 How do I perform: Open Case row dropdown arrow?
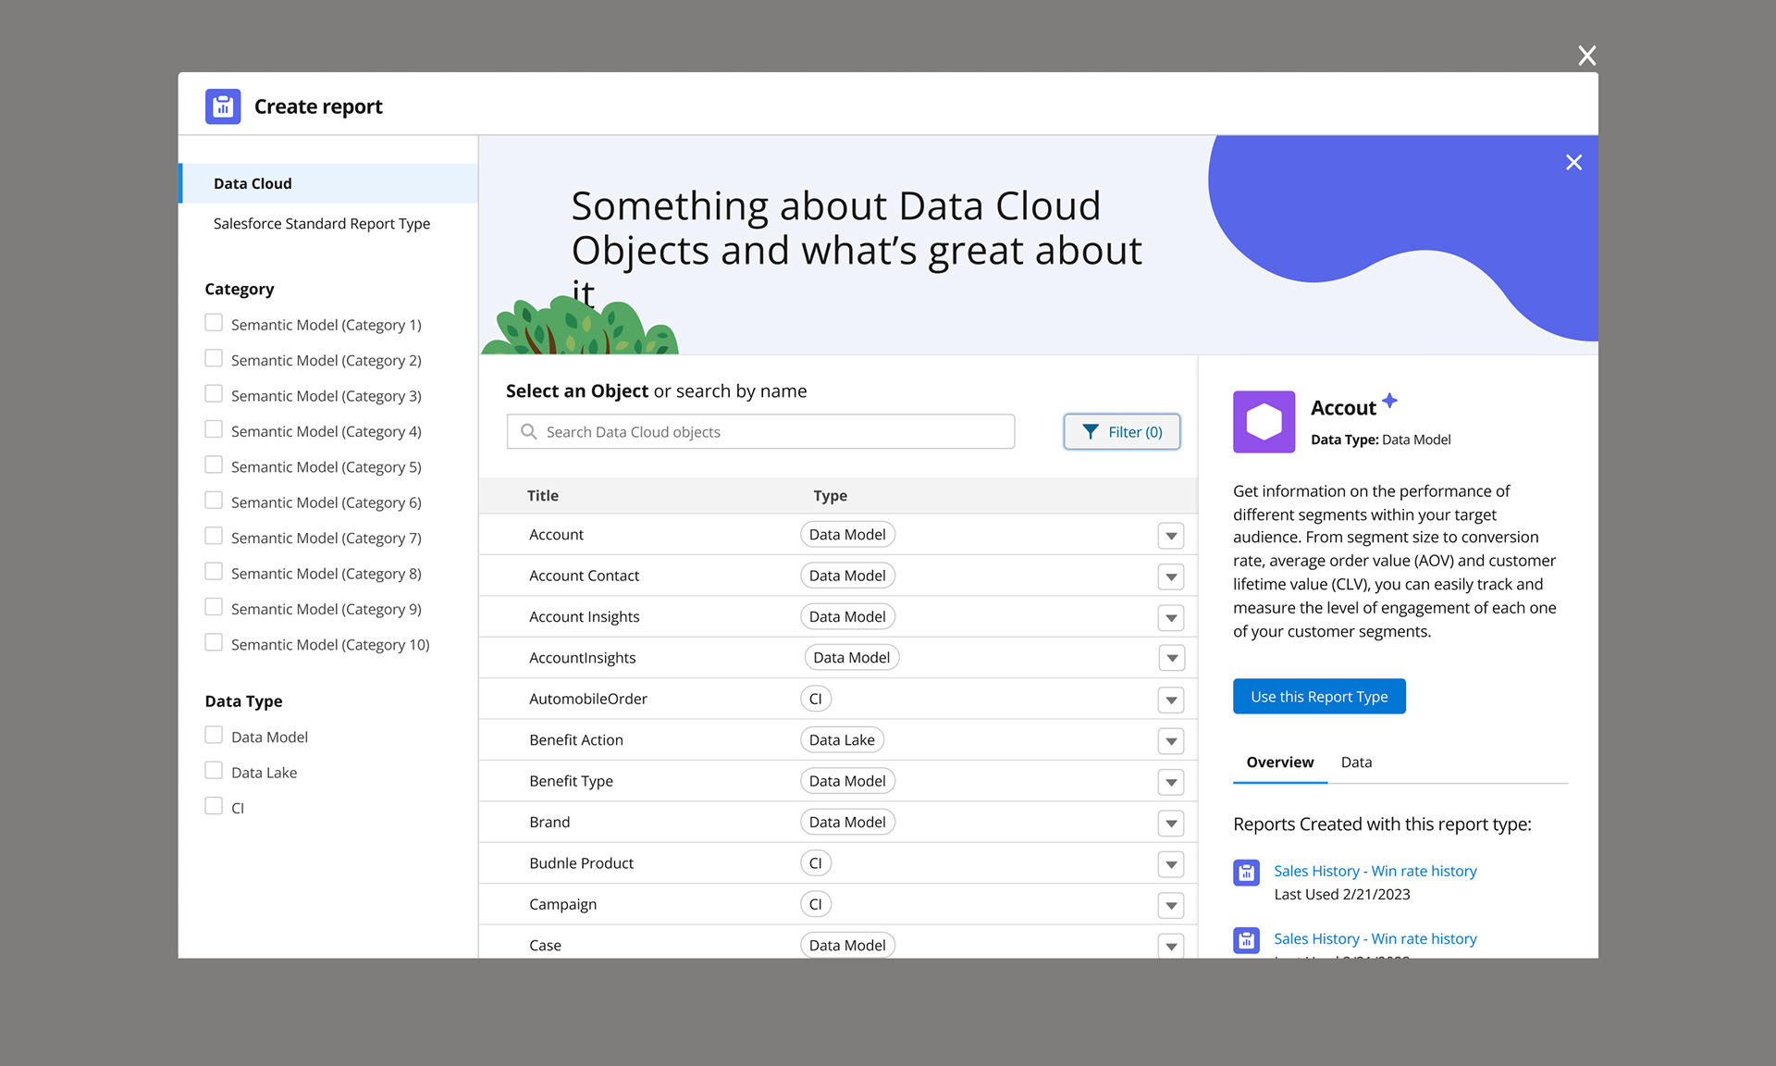pyautogui.click(x=1171, y=946)
